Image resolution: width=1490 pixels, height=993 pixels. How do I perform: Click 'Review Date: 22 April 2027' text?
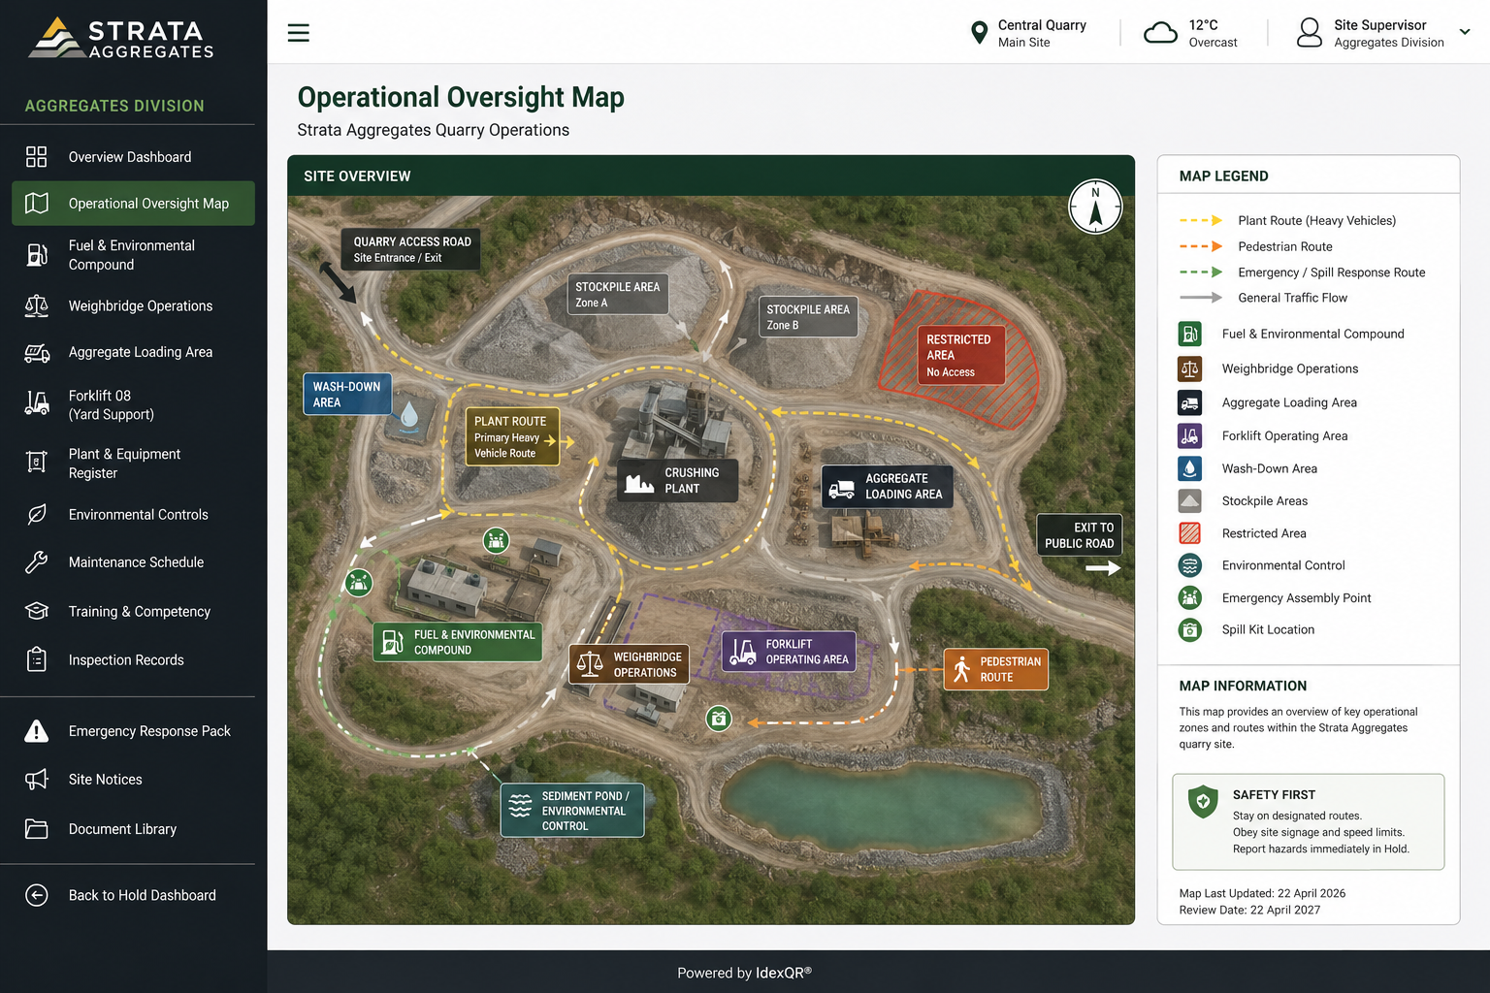point(1249,910)
